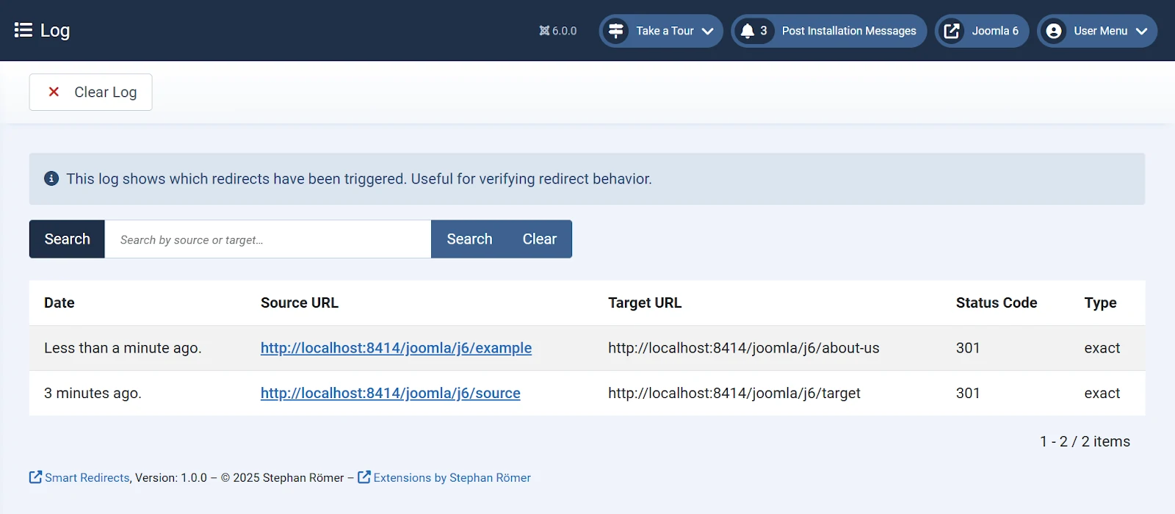Click the bell notification icon
The height and width of the screenshot is (514, 1175).
(748, 31)
